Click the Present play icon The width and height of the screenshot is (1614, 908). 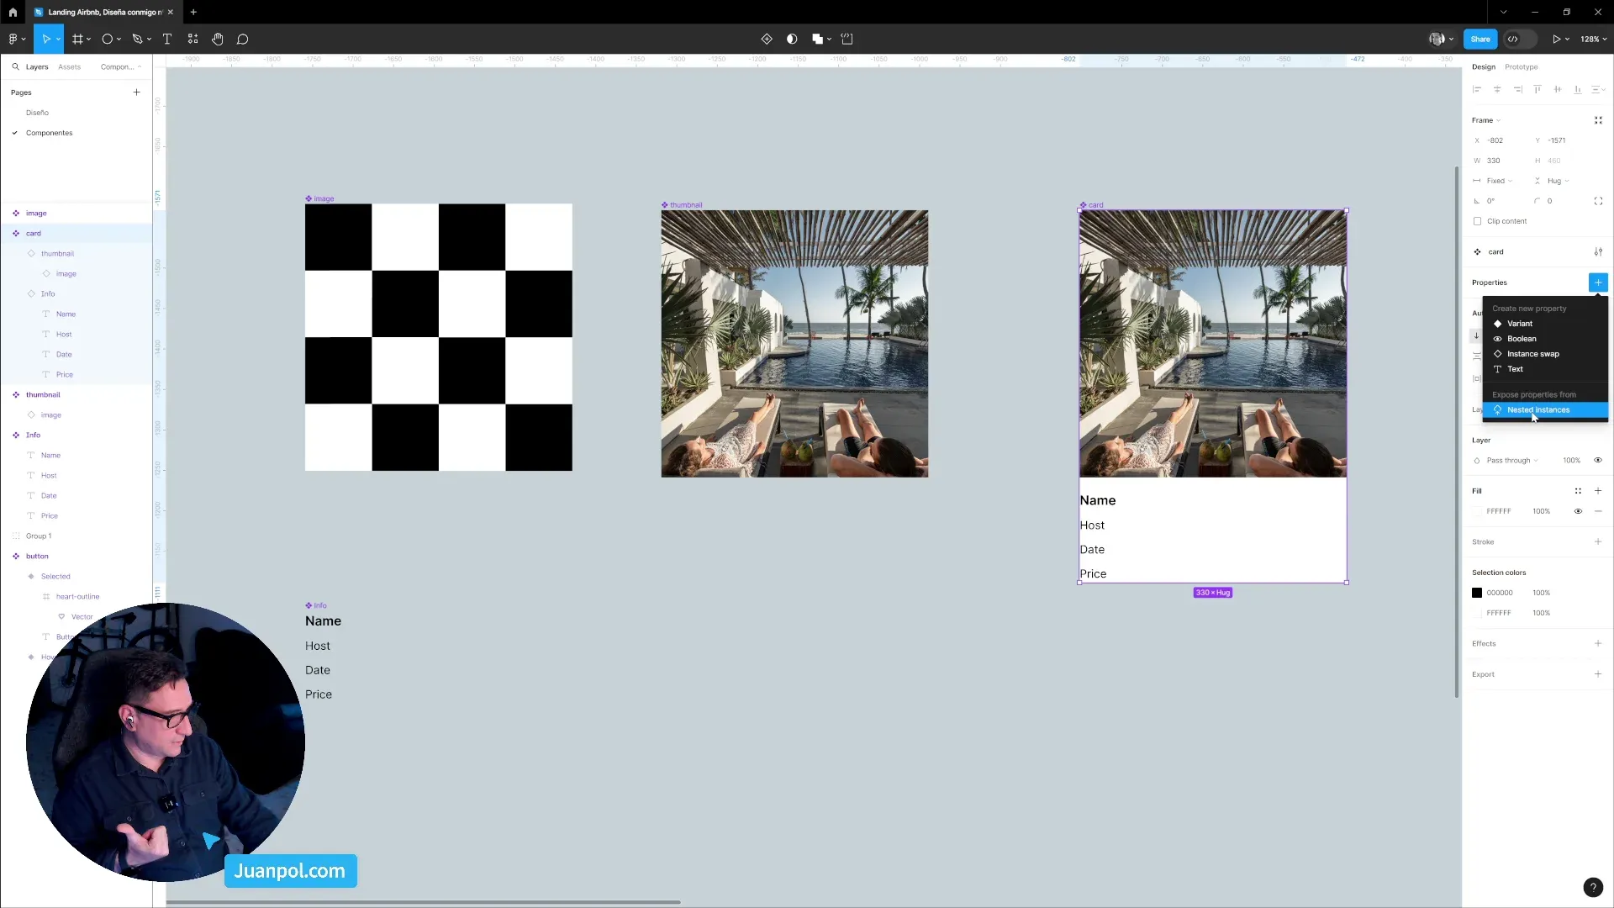coord(1557,39)
